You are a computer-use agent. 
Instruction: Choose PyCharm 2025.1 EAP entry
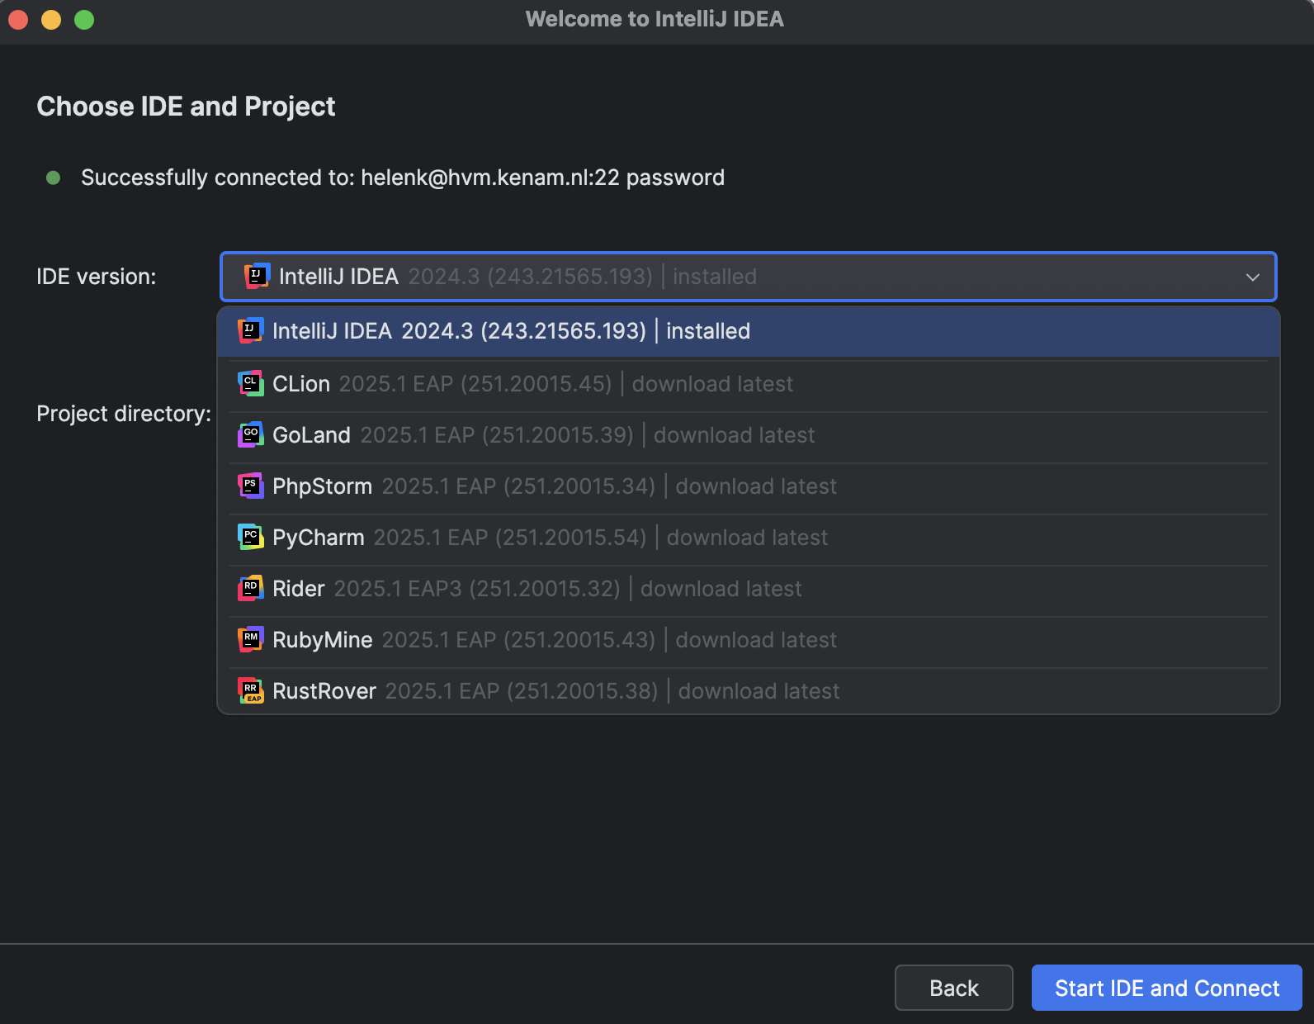(550, 538)
